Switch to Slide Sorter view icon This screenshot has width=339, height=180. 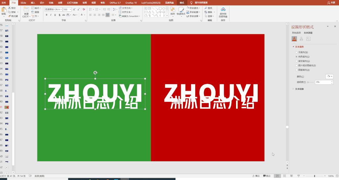coord(284,176)
